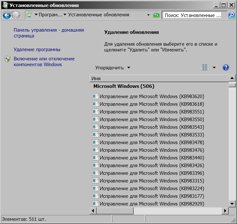Image resolution: width=237 pixels, height=224 pixels.
Task: Open the address bar history dropdown
Action: (x=148, y=15)
